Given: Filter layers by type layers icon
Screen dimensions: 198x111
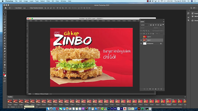Looking at the screenshot, I should point(156,25).
